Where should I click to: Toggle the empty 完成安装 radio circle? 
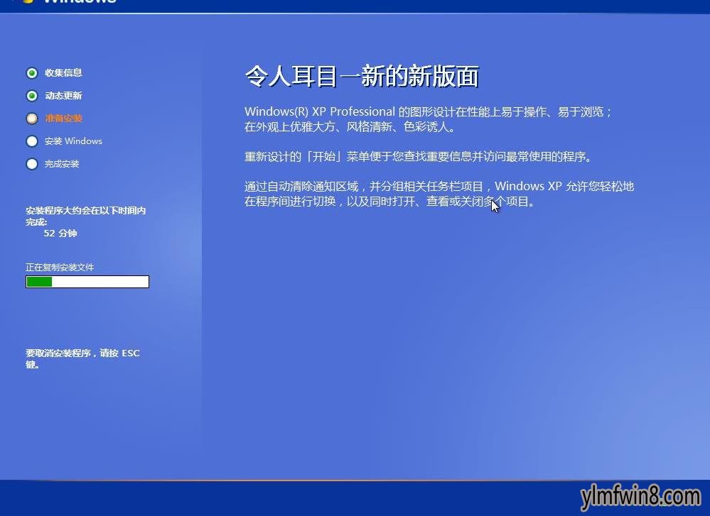click(x=32, y=163)
